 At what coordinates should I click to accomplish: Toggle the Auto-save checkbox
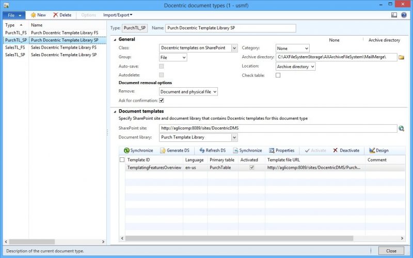(x=161, y=66)
